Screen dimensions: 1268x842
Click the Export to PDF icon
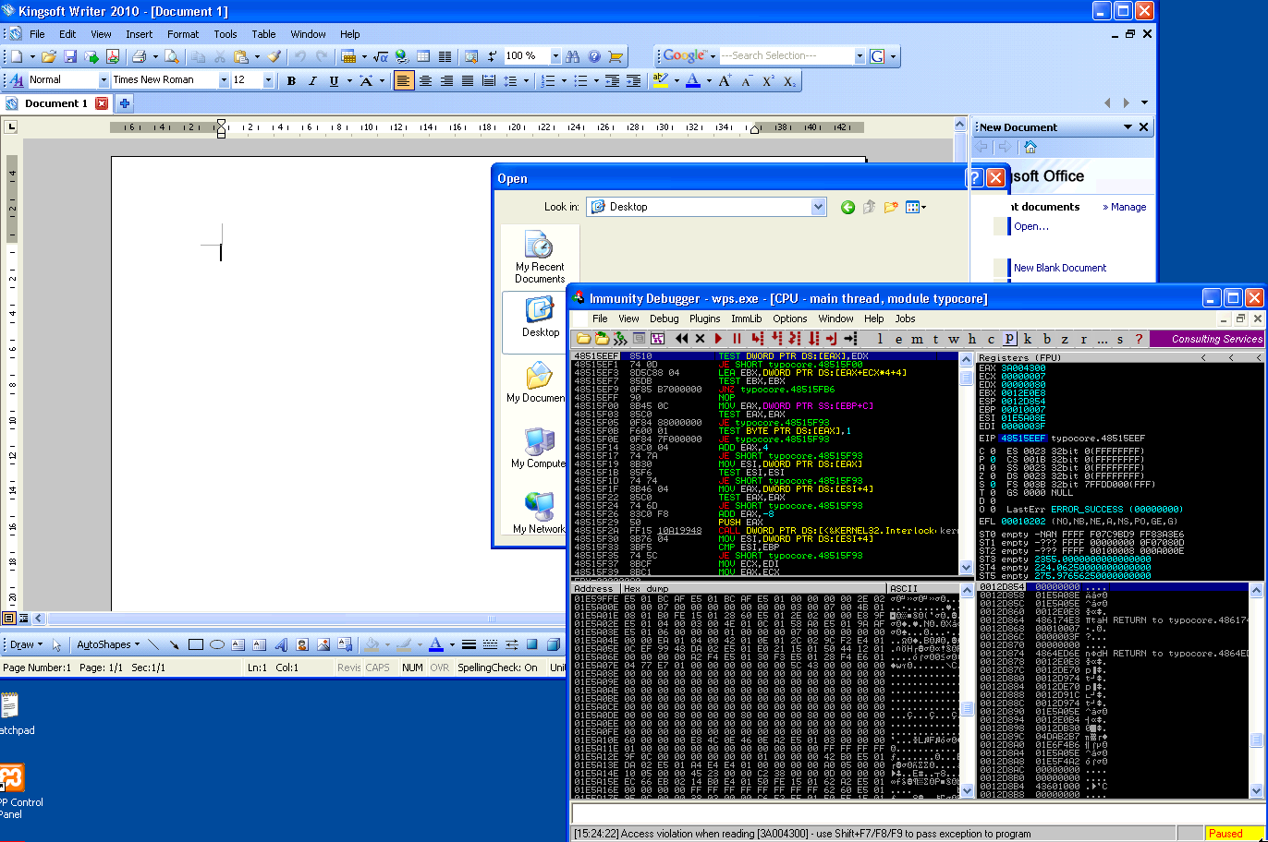pos(113,56)
